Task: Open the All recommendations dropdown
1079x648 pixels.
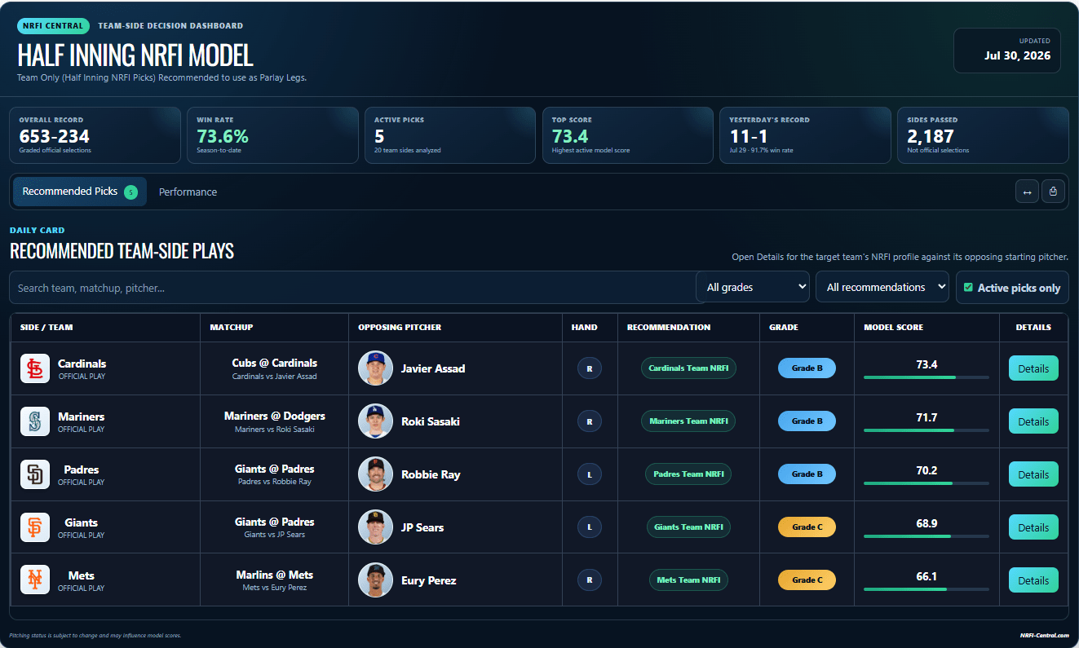Action: tap(882, 287)
